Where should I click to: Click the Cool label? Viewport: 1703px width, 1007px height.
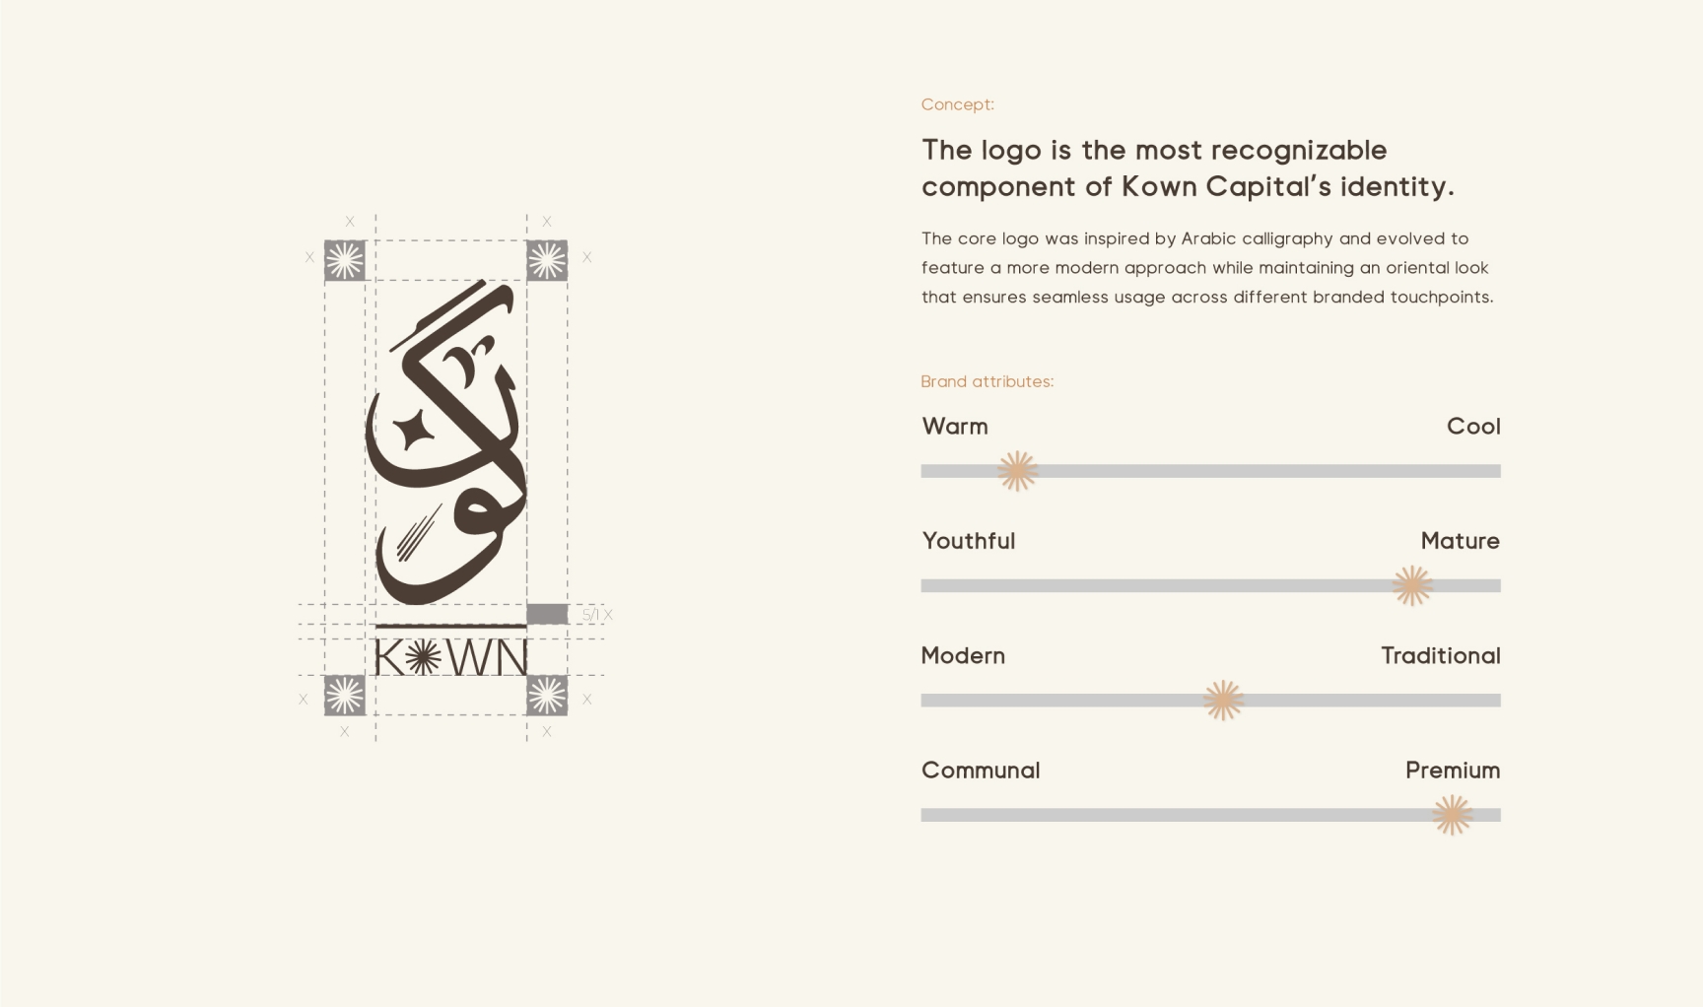coord(1473,427)
